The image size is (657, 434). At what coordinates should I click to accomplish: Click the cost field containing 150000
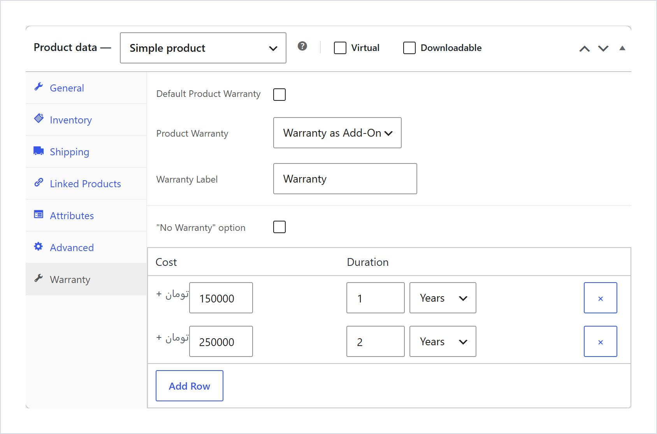click(221, 298)
